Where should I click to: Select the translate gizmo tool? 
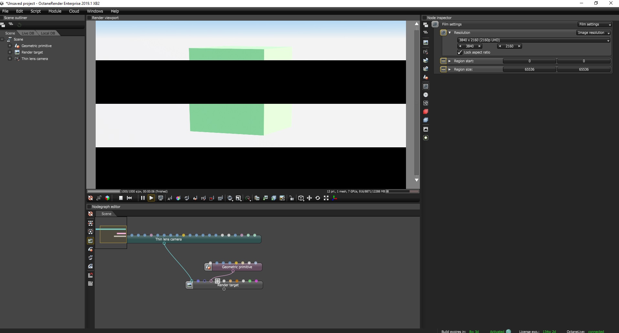309,198
